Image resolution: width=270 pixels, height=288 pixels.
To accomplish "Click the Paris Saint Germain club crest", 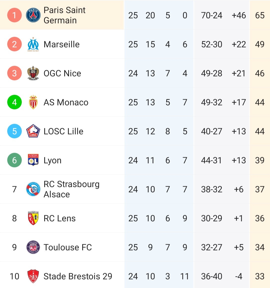I will [33, 15].
